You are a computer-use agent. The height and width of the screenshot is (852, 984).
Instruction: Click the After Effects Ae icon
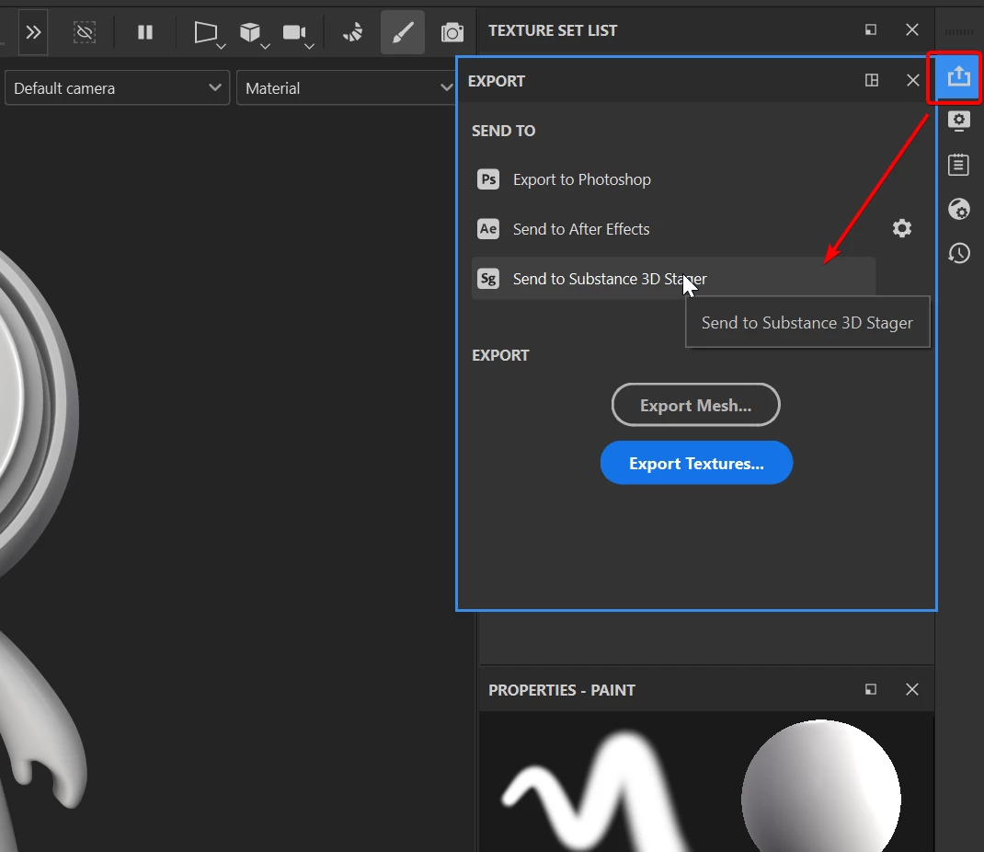point(488,229)
